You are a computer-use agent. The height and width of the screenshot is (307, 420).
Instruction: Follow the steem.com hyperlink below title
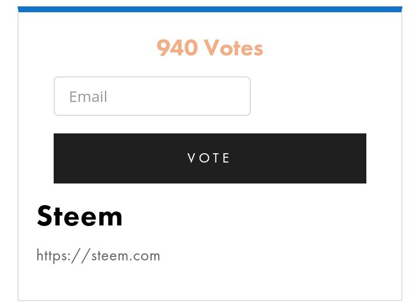[98, 256]
